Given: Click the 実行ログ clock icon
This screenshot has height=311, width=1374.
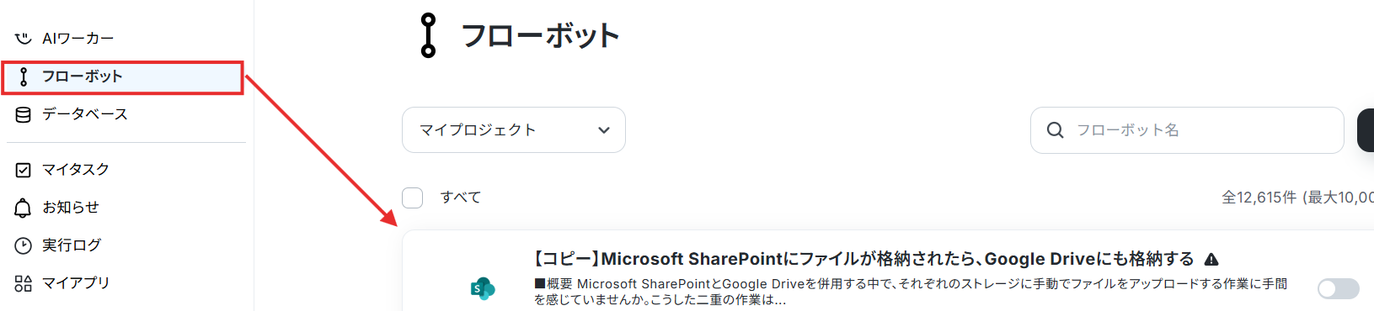Looking at the screenshot, I should [24, 245].
